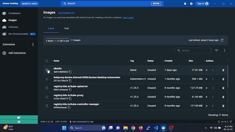Viewport: 235px width, 132px height.
Task: Click the Windows taskbar Search box
Action: (x=87, y=128)
